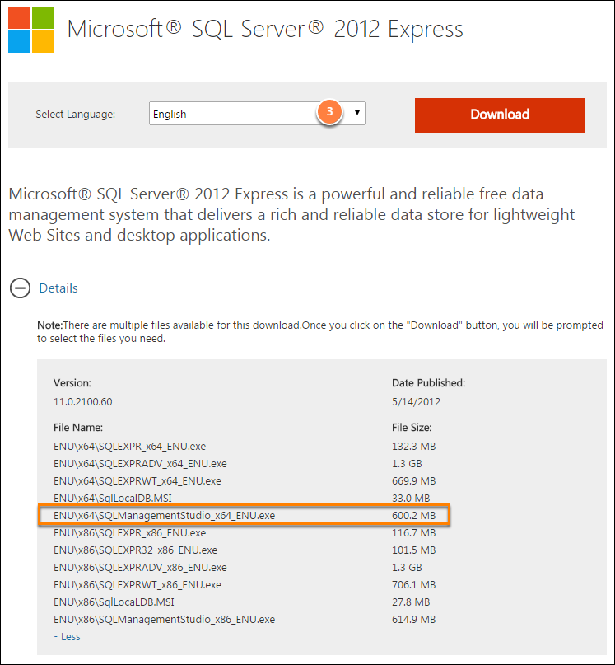This screenshot has width=615, height=665.
Task: Click the SQLManagementStudio_x86_ENU.exe entry
Action: 164,619
